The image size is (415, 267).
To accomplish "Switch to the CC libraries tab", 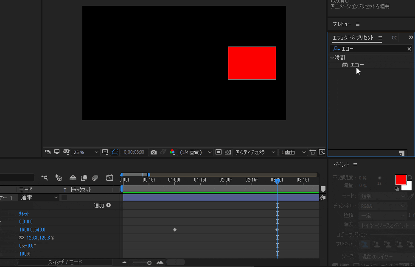I will pyautogui.click(x=394, y=38).
